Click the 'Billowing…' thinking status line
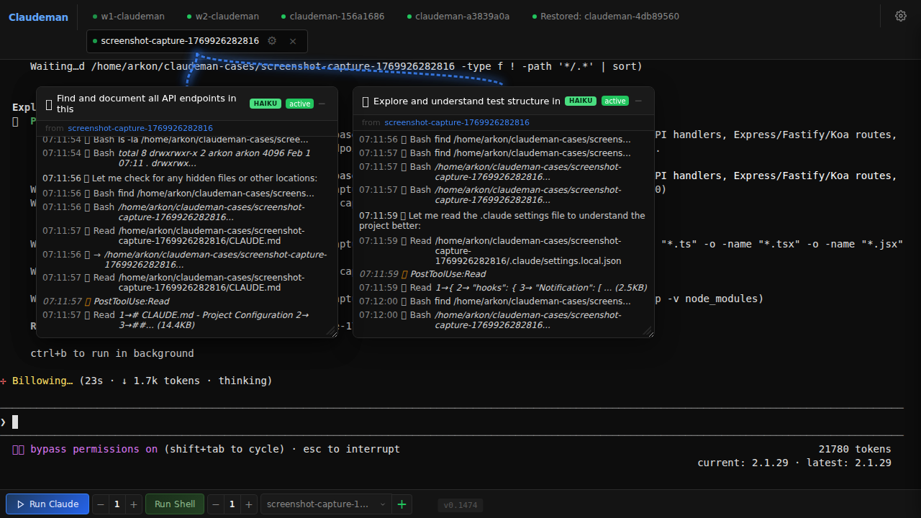The height and width of the screenshot is (518, 921). pos(137,381)
